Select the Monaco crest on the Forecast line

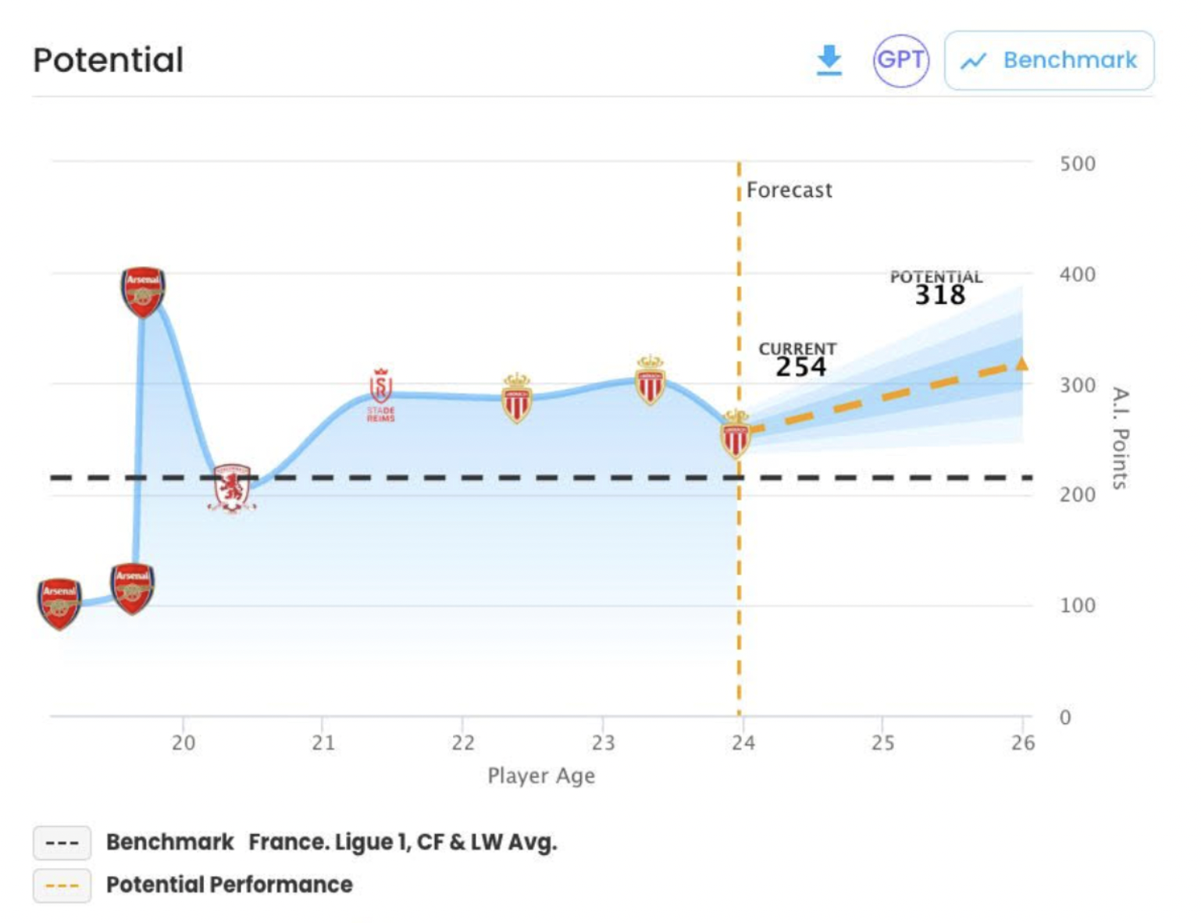[735, 434]
